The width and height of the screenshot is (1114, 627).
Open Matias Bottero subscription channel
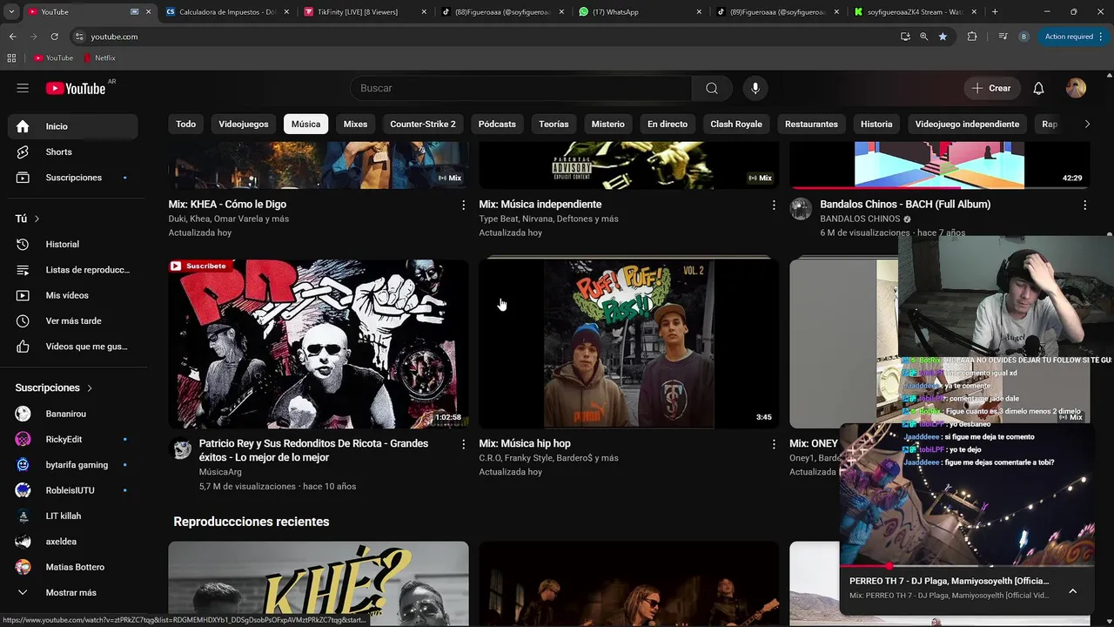coord(73,567)
